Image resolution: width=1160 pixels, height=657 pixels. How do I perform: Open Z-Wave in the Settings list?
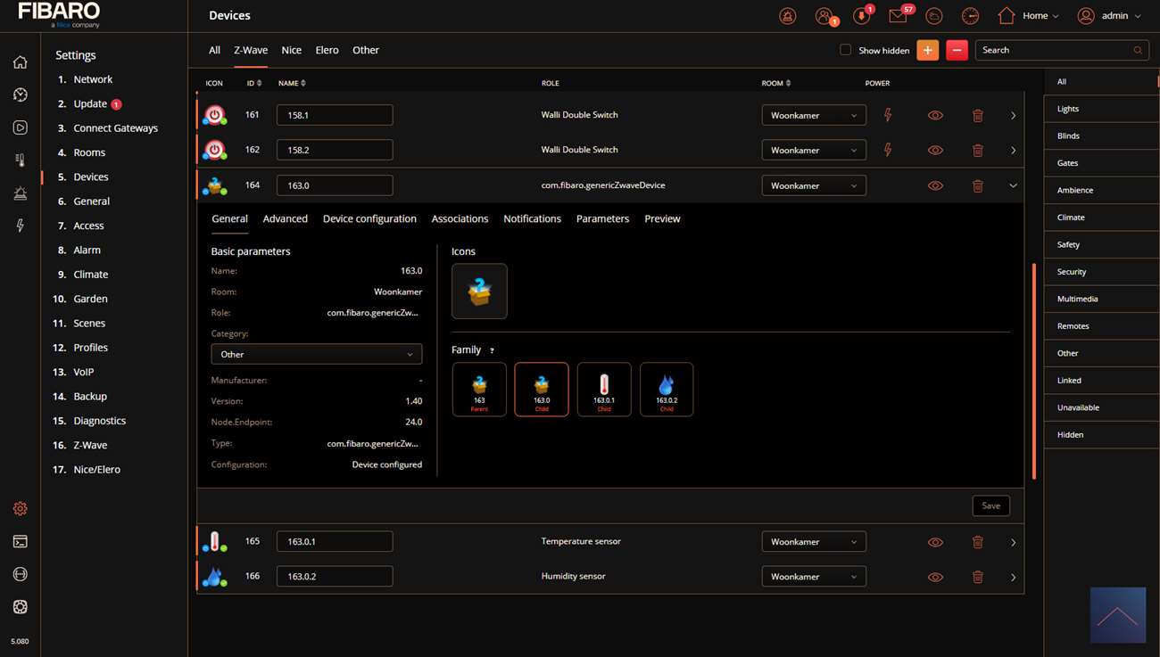coord(90,446)
